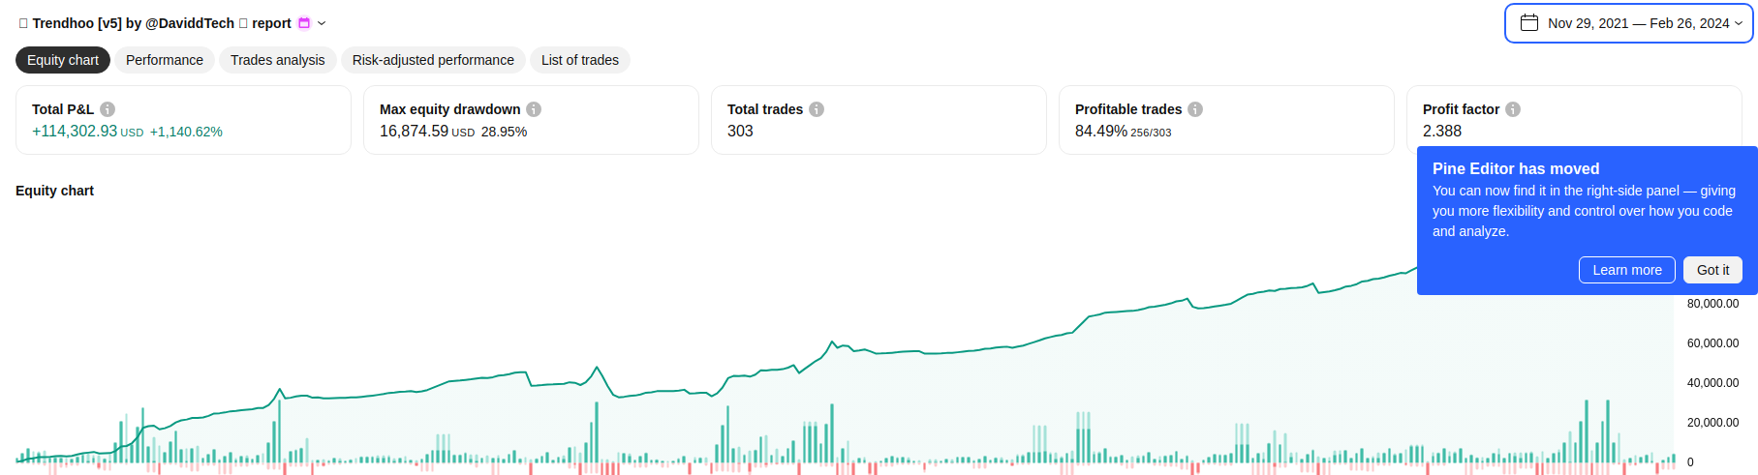Expand the strategy report title chevron
Viewport: 1758px width, 475px height.
click(x=322, y=23)
